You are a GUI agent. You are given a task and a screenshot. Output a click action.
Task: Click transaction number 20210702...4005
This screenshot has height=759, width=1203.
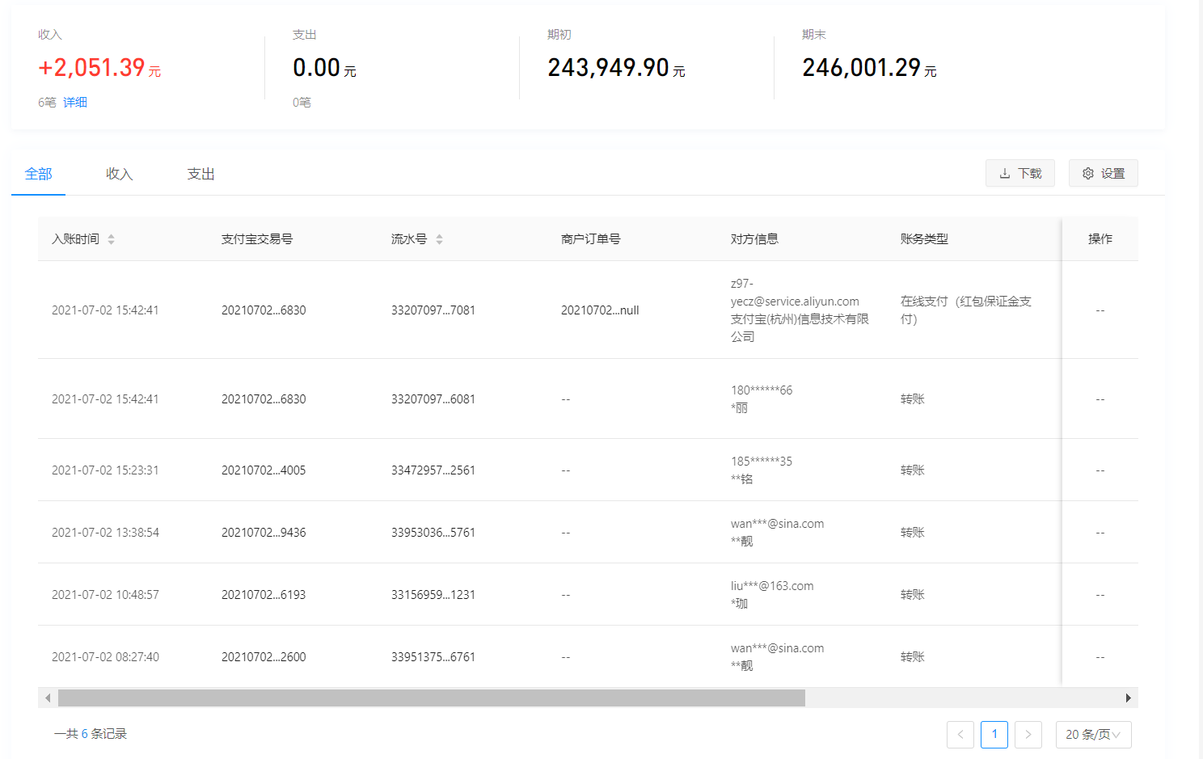click(x=264, y=470)
